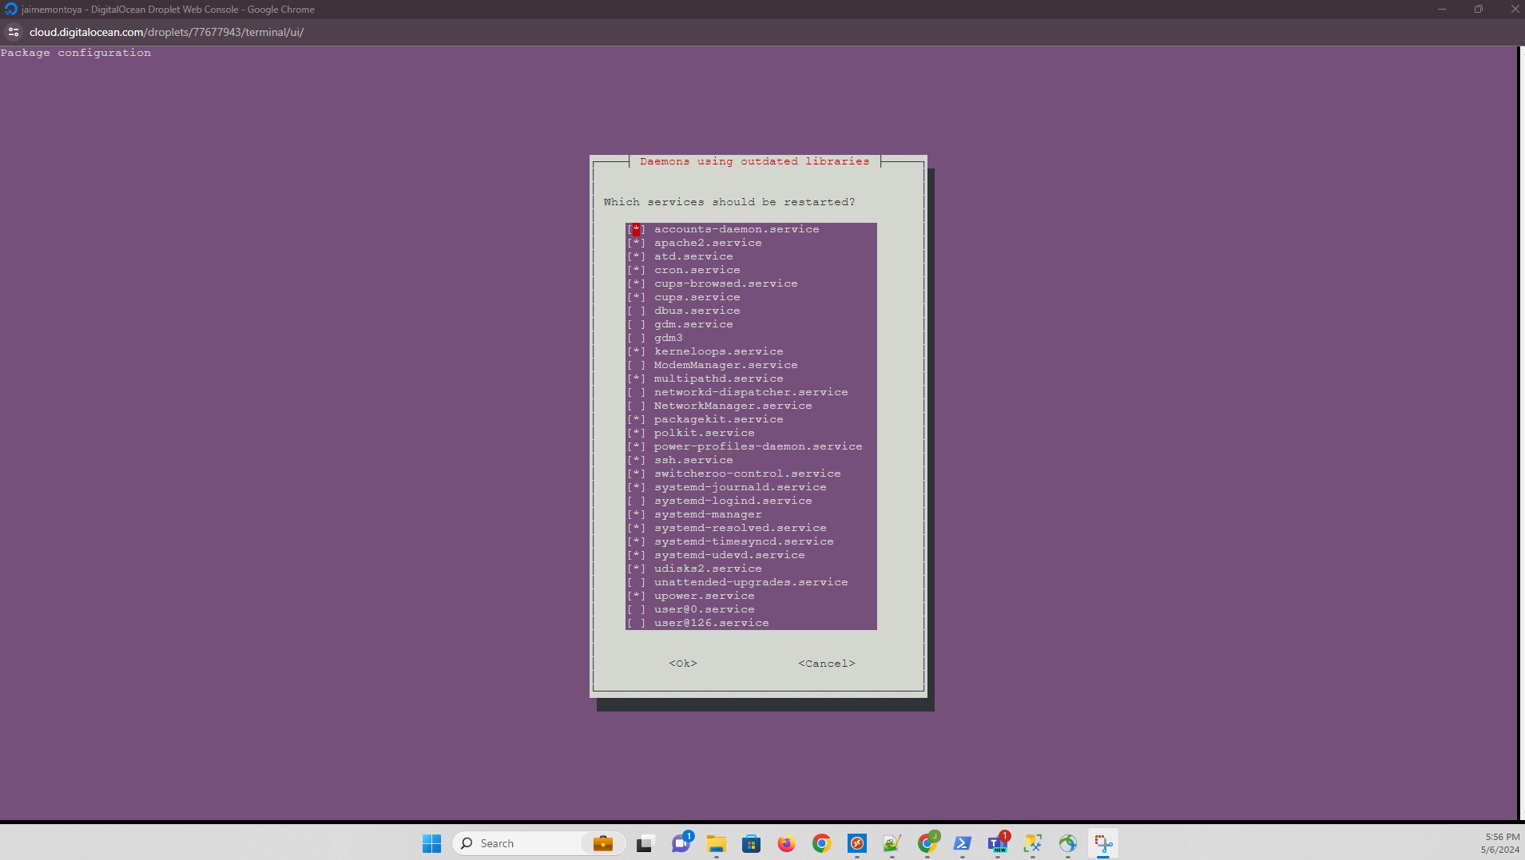This screenshot has height=860, width=1525.
Task: Check user@0.service checkbox
Action: 636,609
